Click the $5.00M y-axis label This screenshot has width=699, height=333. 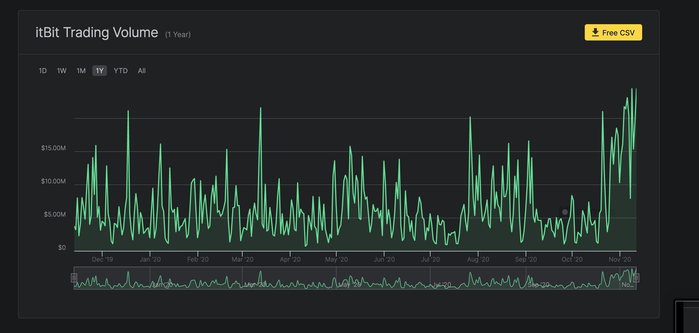55,214
